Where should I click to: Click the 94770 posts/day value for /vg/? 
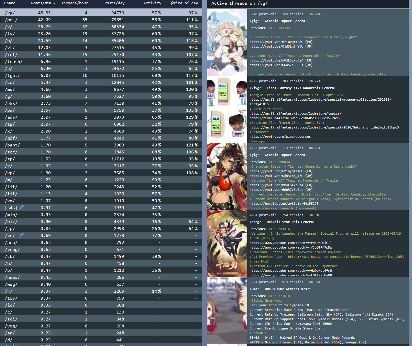(118, 13)
